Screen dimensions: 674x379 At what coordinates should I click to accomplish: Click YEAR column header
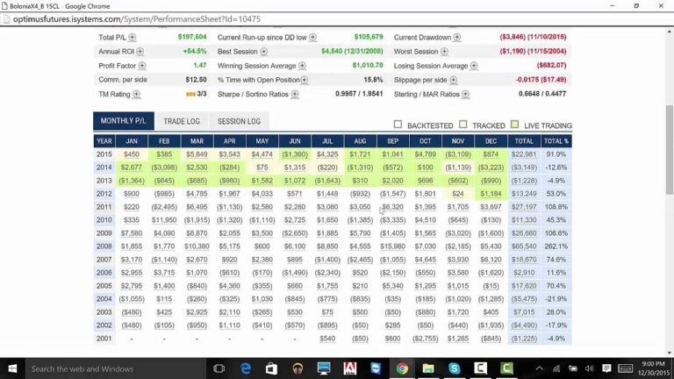pos(104,141)
